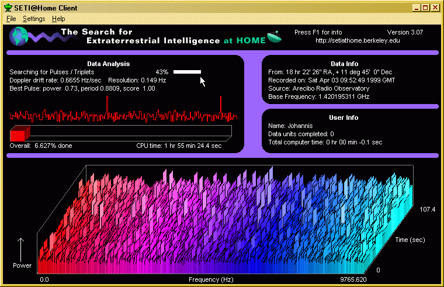444x287 pixels.
Task: Click the SETI@Home alien title bar icon
Action: [8, 8]
